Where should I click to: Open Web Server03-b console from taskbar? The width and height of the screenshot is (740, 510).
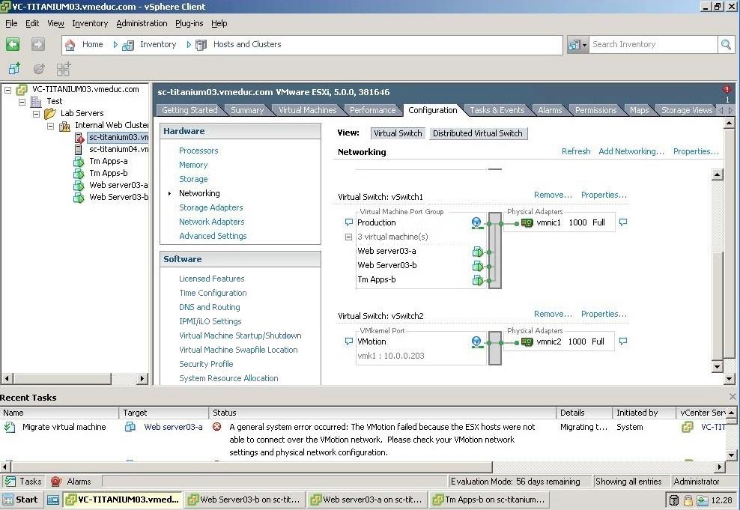pyautogui.click(x=244, y=500)
